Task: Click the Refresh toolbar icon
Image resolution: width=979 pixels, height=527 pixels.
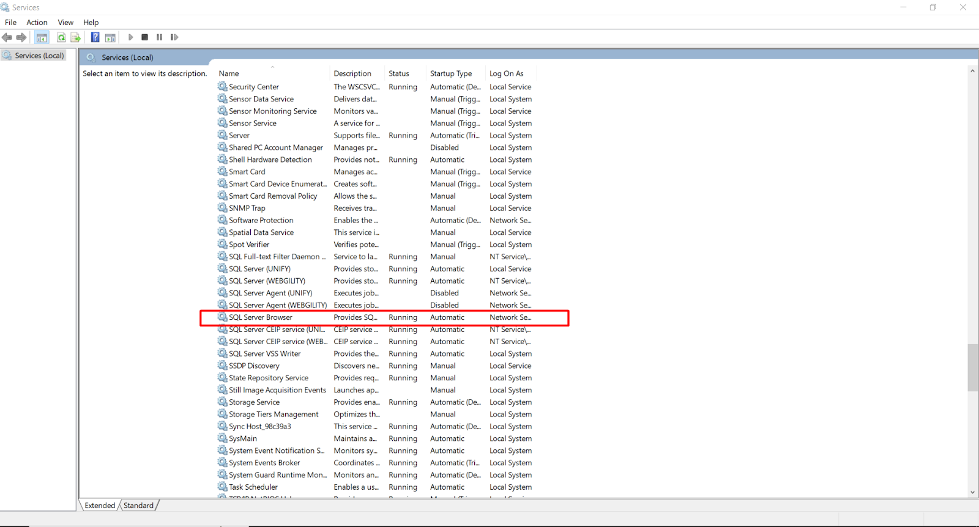Action: [61, 38]
